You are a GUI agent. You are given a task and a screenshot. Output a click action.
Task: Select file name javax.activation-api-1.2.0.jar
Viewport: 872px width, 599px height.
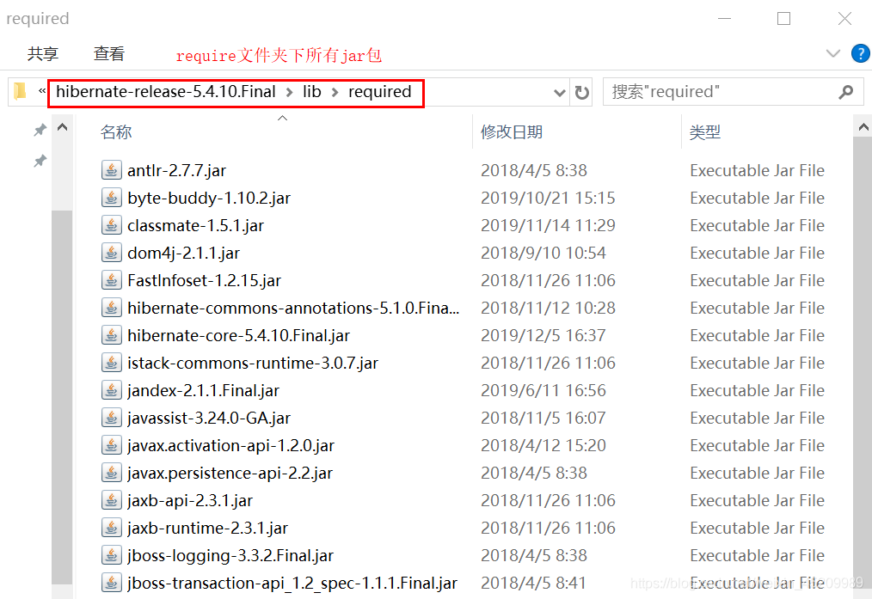(x=230, y=445)
